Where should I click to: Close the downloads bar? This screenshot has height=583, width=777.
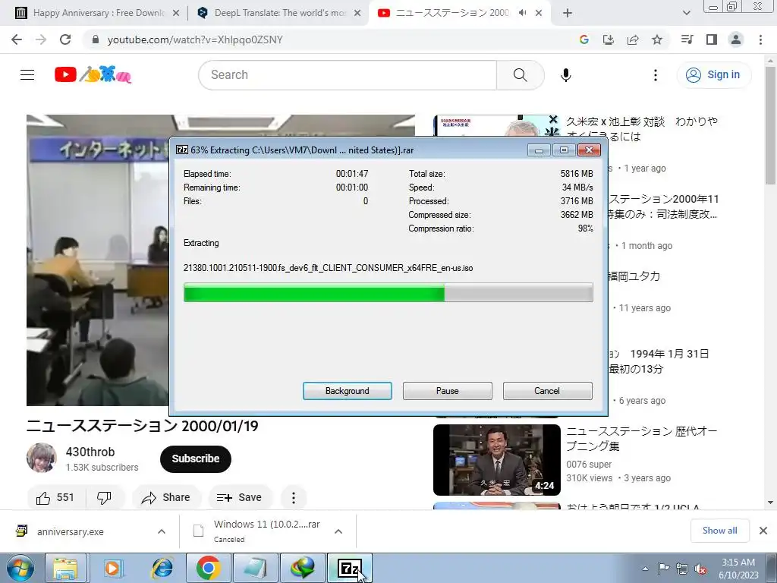click(x=763, y=531)
